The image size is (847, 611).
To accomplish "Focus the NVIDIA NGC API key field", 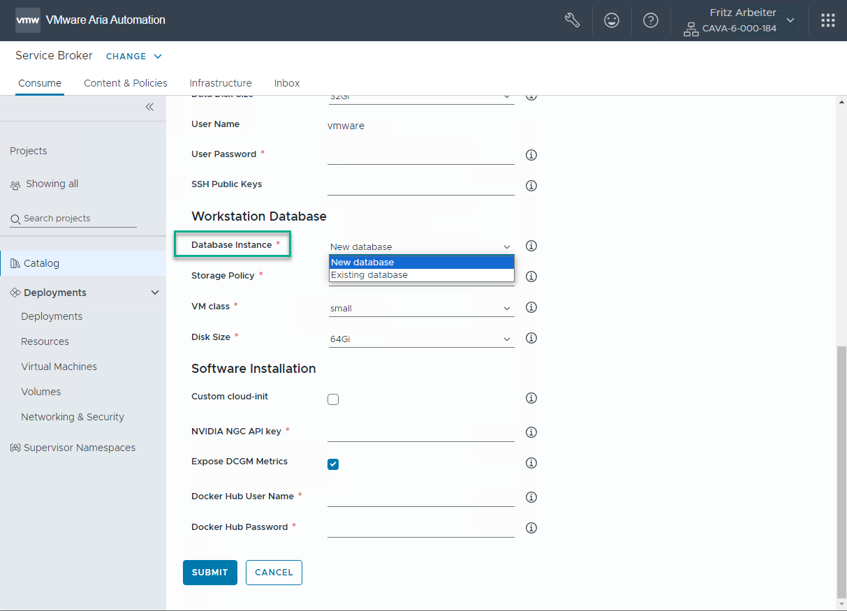I will pyautogui.click(x=421, y=432).
